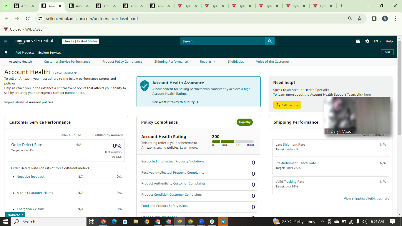
Task: Click the Report abuse link
Action: coord(14,102)
